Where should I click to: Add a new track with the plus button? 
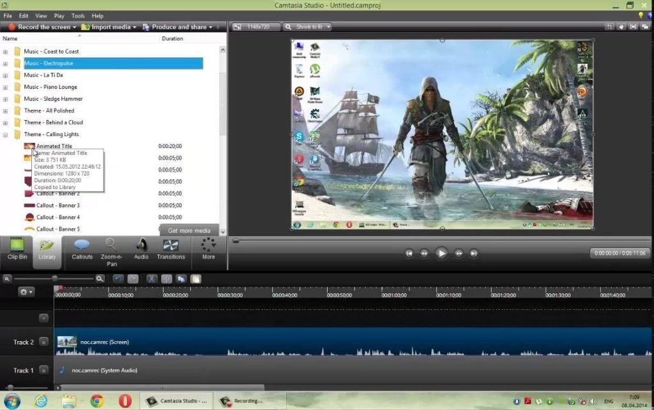[43, 318]
